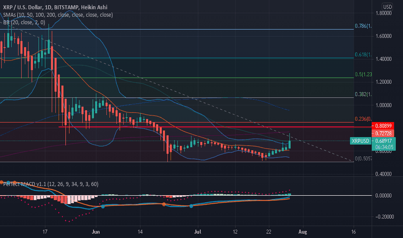403x238 pixels.
Task: Click the 1.80000 price axis value
Action: click(x=383, y=13)
